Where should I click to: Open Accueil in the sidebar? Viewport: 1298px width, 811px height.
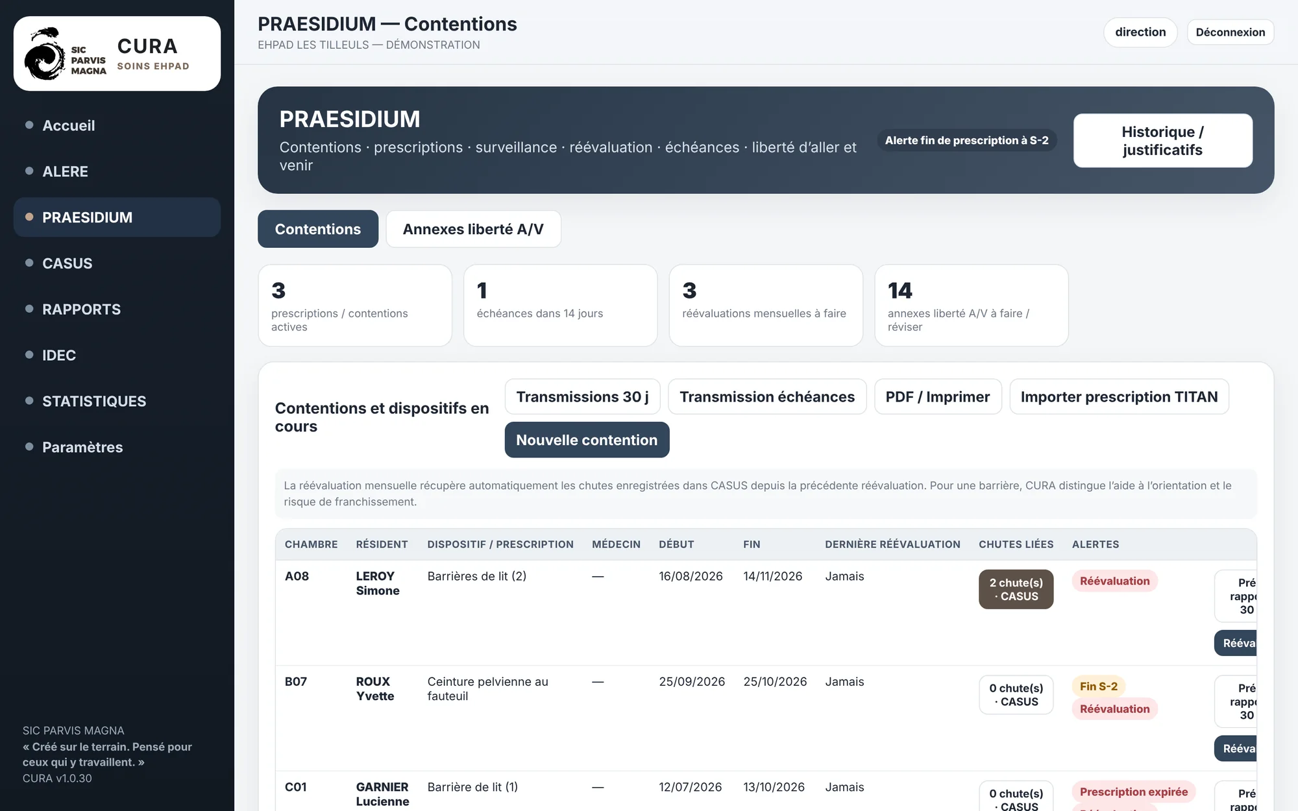point(117,125)
